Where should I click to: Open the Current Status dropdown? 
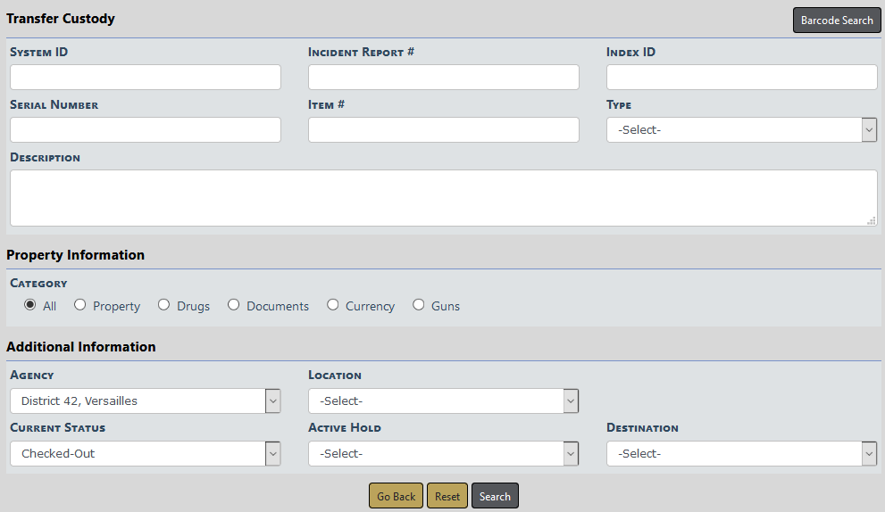click(146, 454)
